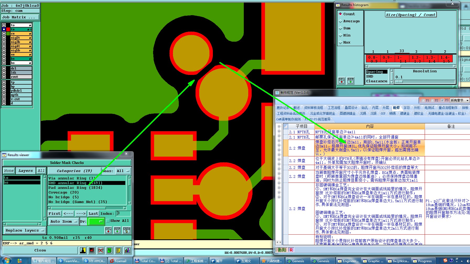Toggle the 'rout' layer display box

click(4, 77)
